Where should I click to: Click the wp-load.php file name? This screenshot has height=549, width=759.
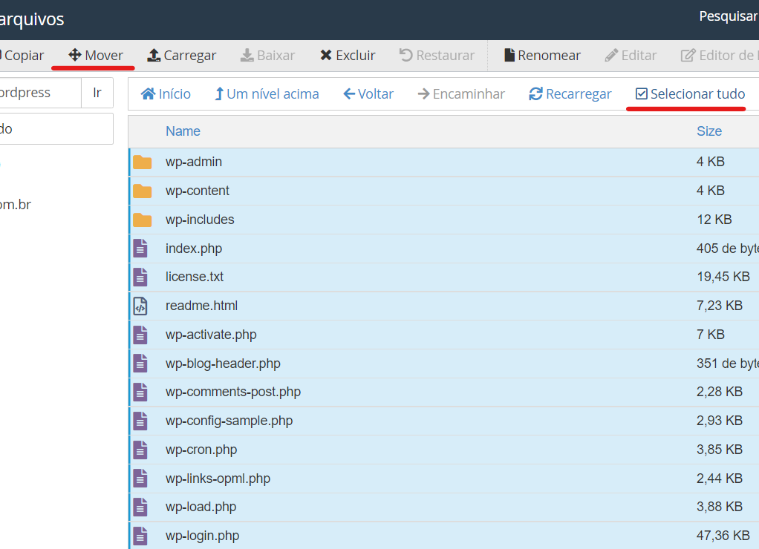(x=201, y=507)
